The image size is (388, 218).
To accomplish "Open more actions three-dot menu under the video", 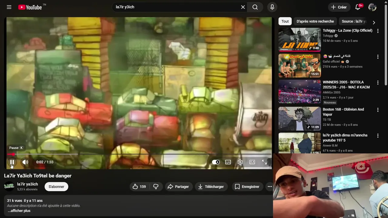I will click(269, 187).
